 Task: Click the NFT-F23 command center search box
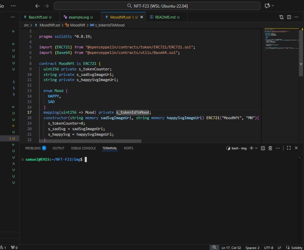pyautogui.click(x=157, y=6)
